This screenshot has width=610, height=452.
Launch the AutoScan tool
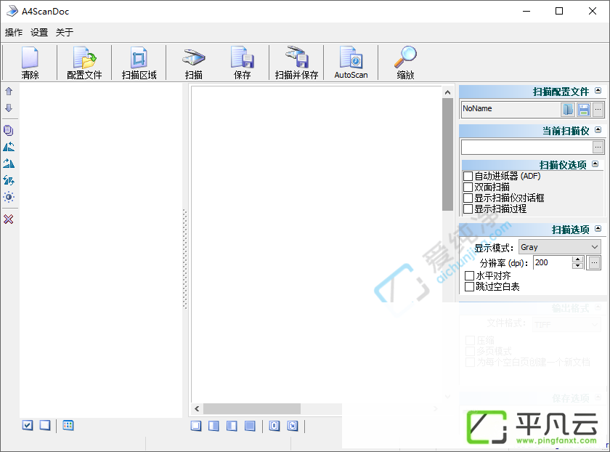pyautogui.click(x=351, y=62)
